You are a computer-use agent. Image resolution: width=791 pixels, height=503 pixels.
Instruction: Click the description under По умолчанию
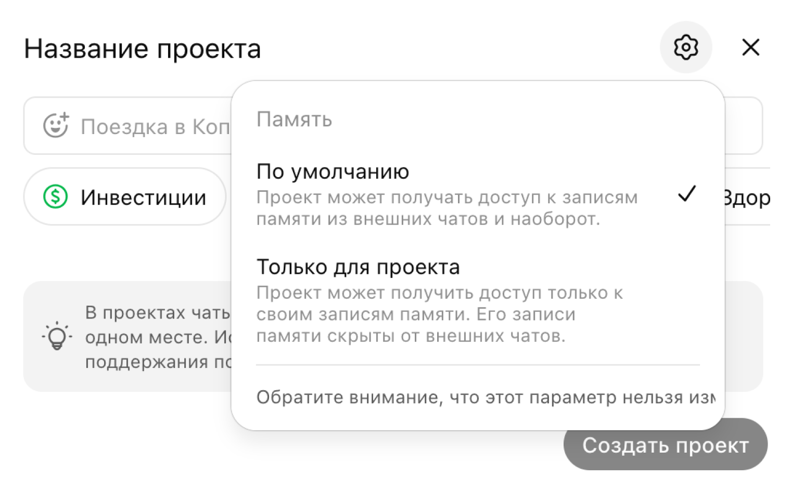446,208
